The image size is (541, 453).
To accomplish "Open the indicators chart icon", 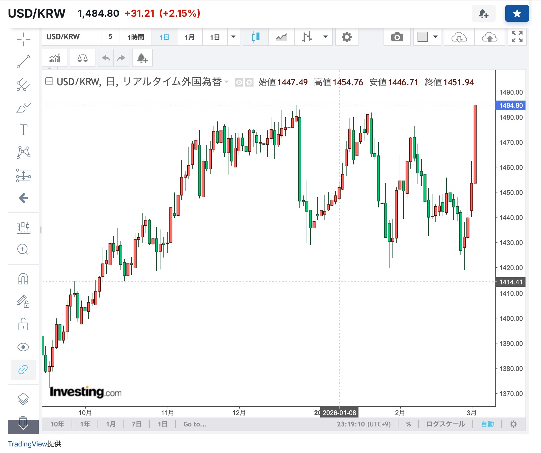I will 55,58.
